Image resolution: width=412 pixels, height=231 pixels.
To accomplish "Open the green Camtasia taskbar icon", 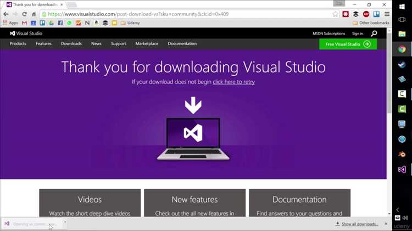I will 402,109.
